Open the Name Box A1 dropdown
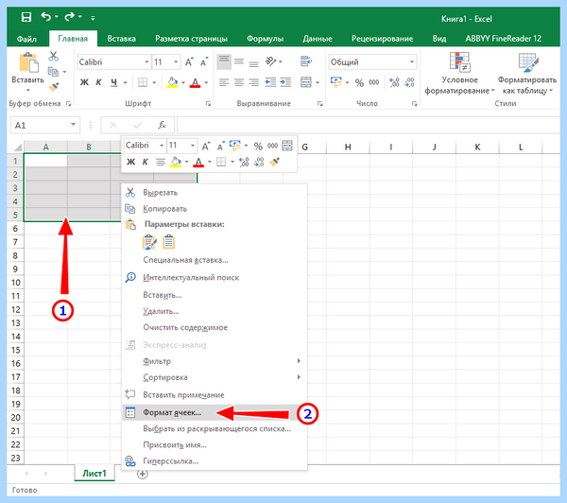The image size is (567, 503). (73, 125)
